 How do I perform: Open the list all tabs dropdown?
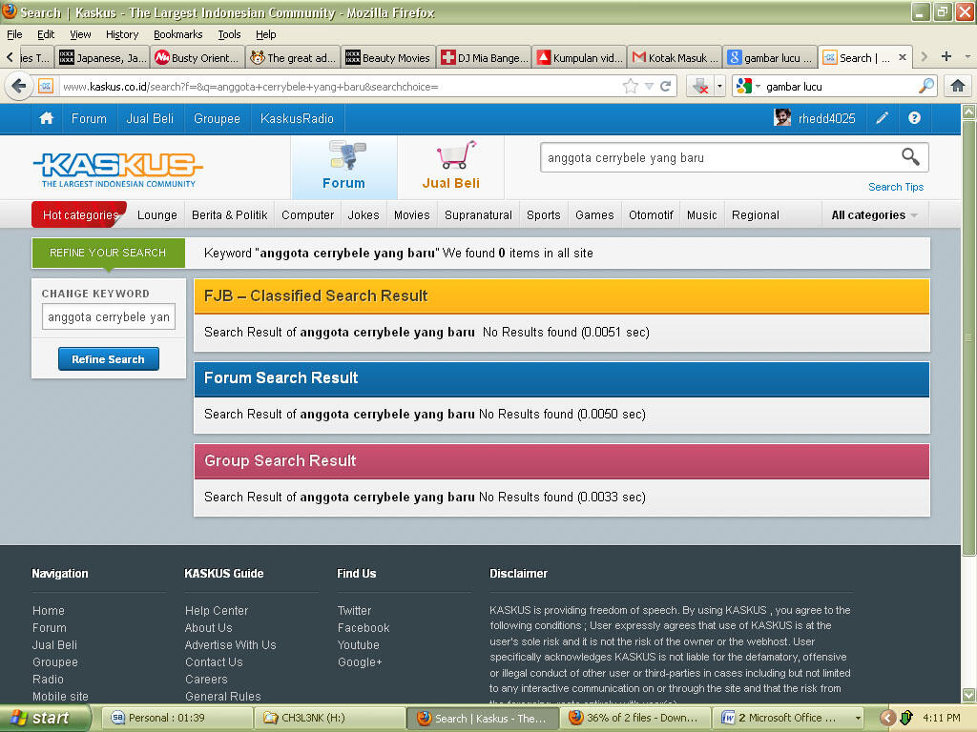point(967,56)
